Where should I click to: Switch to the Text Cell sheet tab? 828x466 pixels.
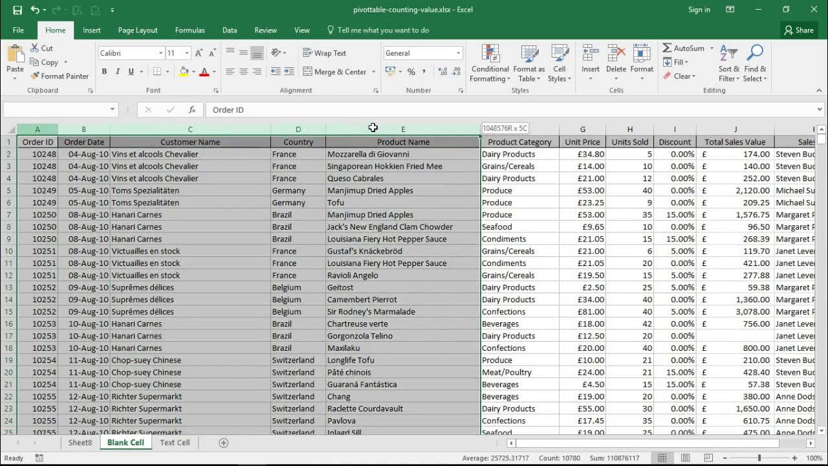tap(175, 443)
